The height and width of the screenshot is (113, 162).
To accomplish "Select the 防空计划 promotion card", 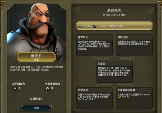I will point(94,98).
